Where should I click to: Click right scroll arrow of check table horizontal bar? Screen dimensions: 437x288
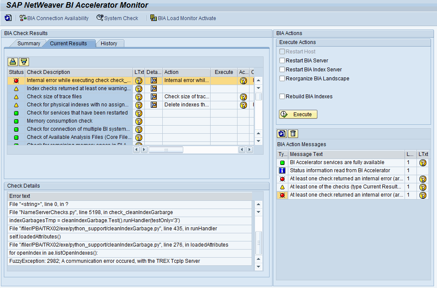click(x=249, y=150)
